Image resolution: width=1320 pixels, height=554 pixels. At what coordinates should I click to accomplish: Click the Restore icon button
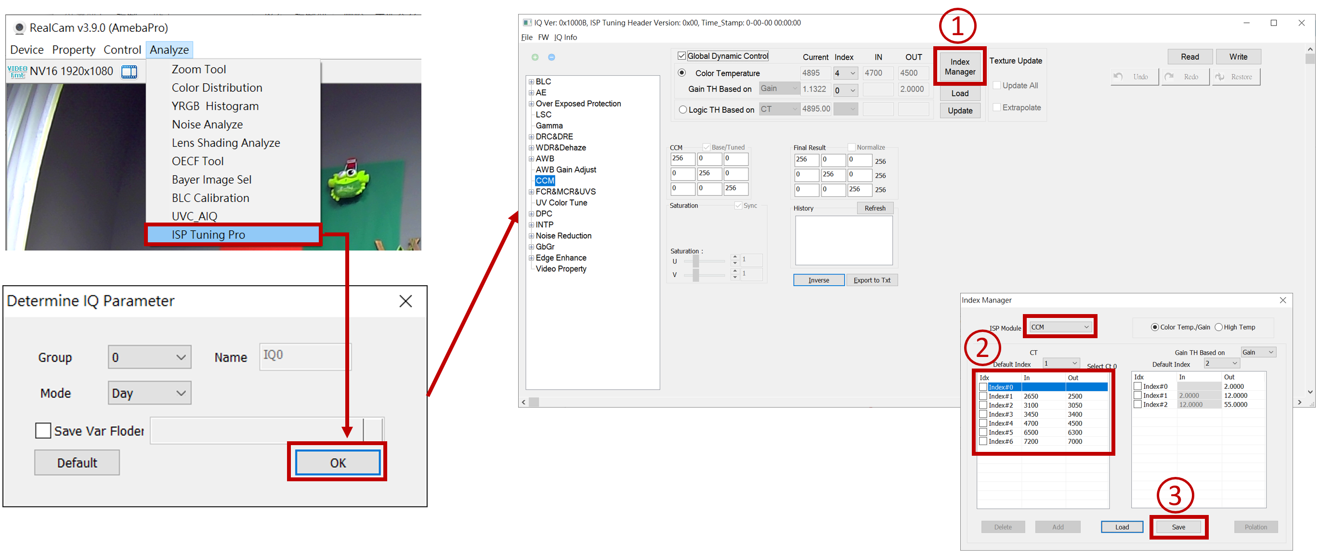[1235, 77]
